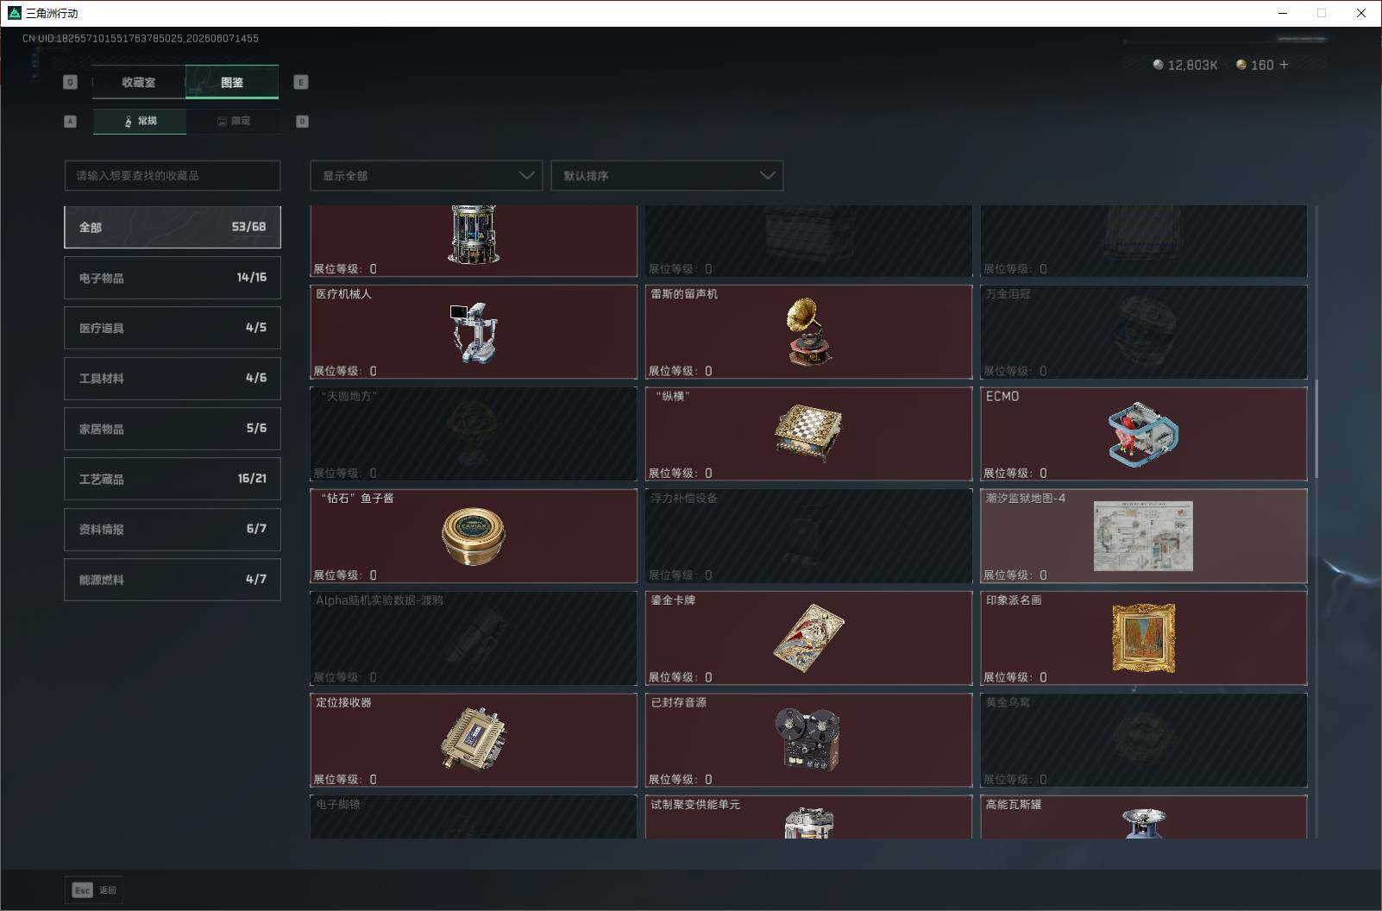Expand the 显示全部 filter dropdown

426,175
